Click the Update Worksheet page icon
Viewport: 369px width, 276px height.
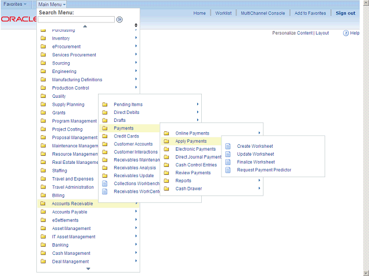[x=228, y=154]
